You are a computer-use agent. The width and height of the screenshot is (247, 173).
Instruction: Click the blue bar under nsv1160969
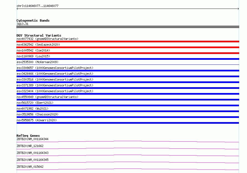point(128,59)
